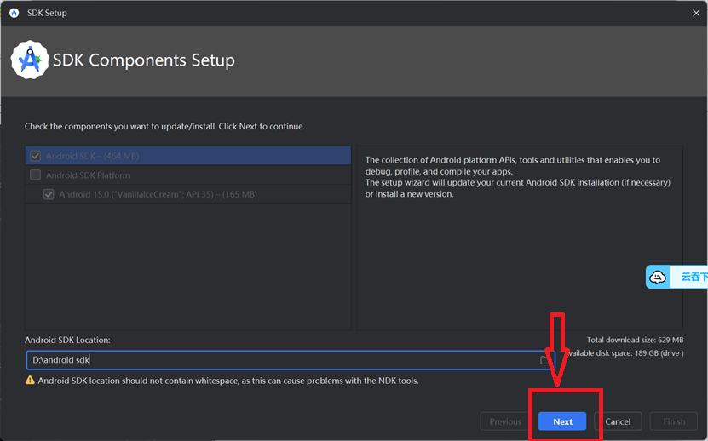Image resolution: width=708 pixels, height=441 pixels.
Task: Click the whitespace warning message text
Action: 228,381
